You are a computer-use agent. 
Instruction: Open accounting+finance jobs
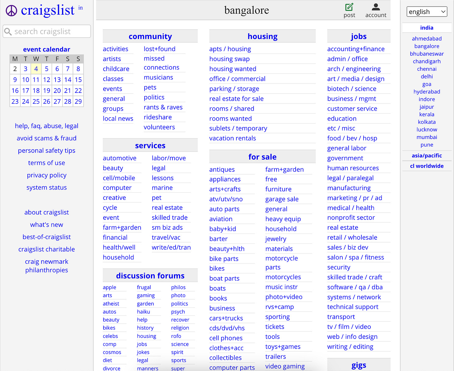pyautogui.click(x=356, y=49)
